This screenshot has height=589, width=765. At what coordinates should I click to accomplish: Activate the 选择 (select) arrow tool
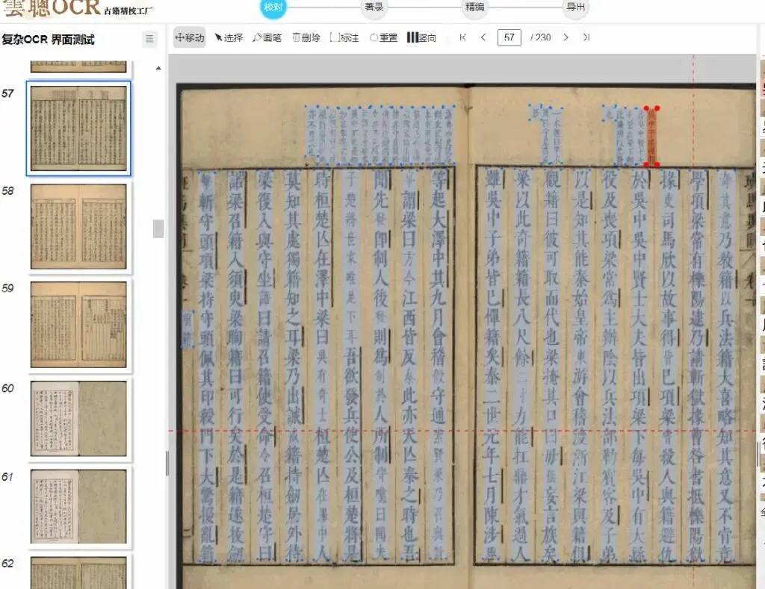pos(229,37)
